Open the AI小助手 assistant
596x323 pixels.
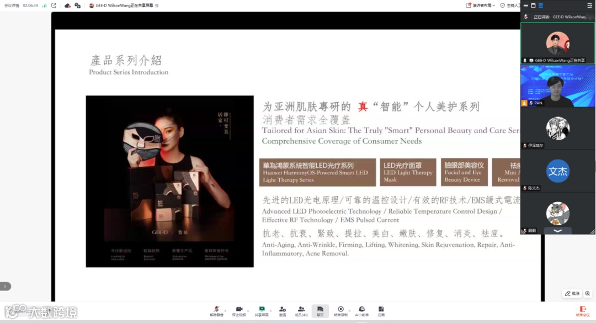coord(361,311)
